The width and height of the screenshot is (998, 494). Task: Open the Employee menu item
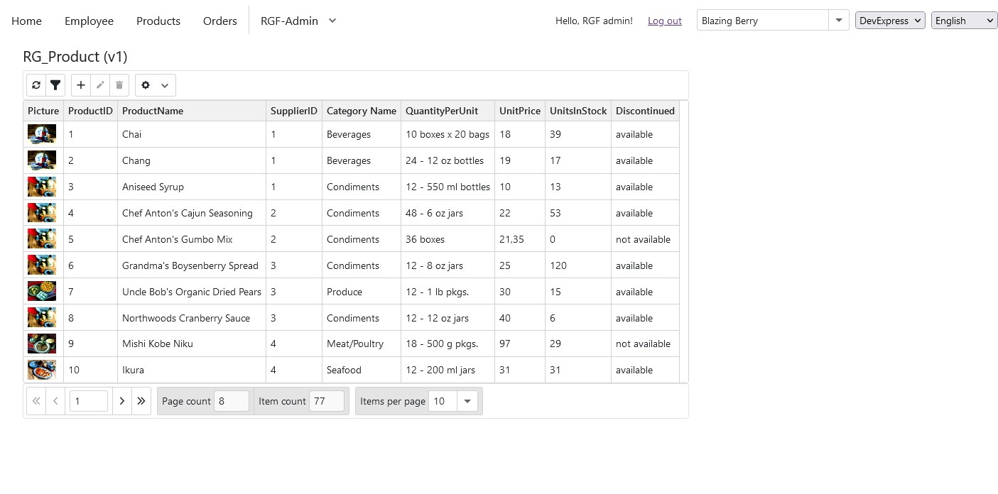point(89,21)
